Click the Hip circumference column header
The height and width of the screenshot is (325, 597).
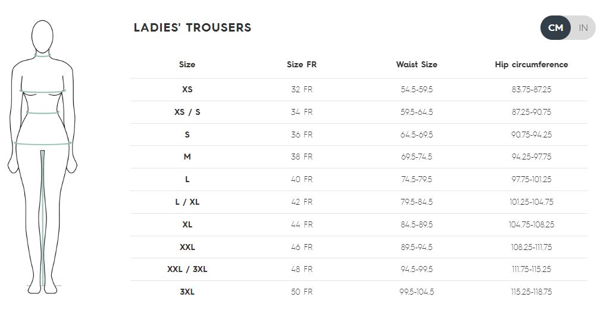(x=532, y=65)
